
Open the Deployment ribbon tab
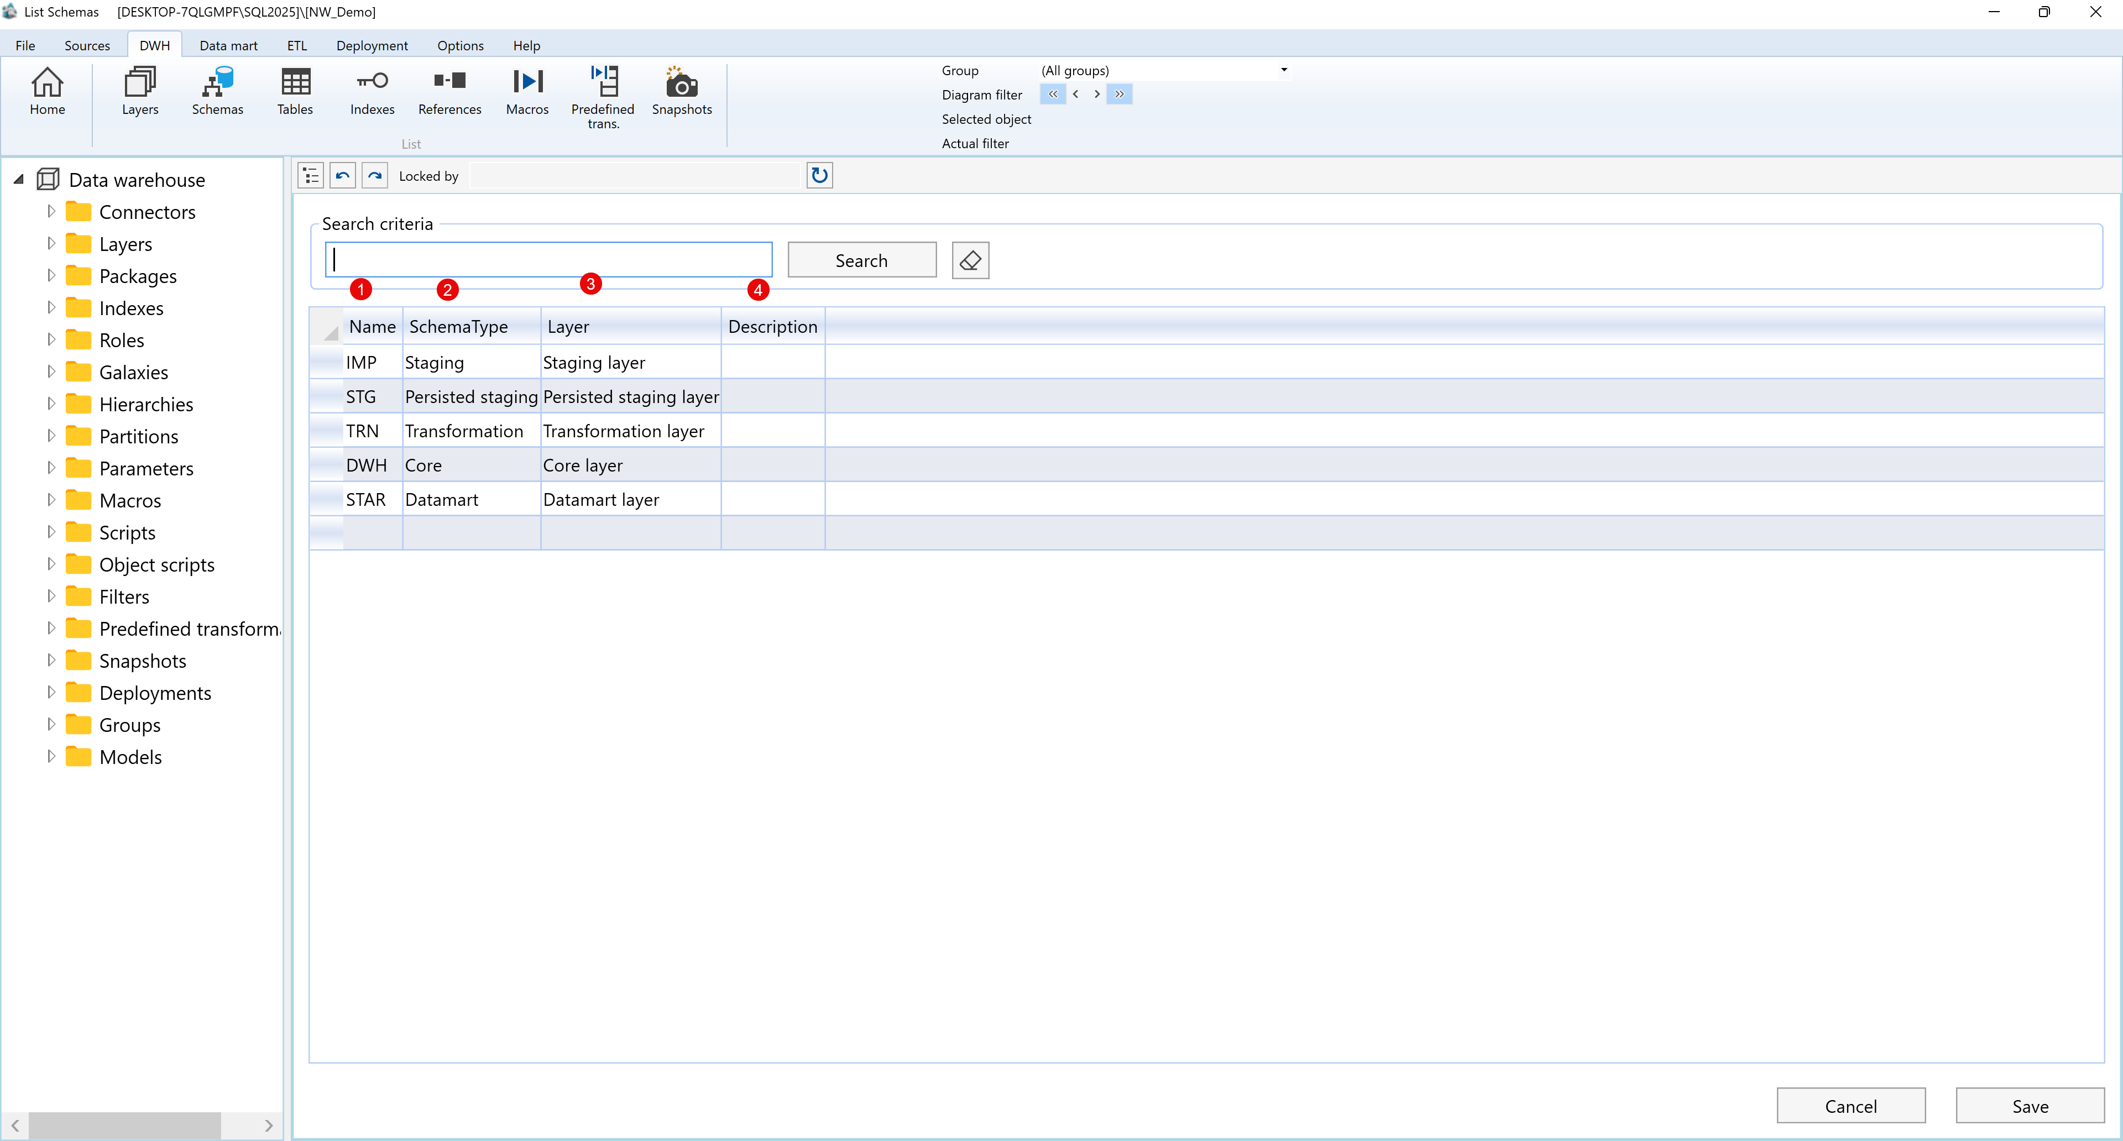[x=371, y=45]
